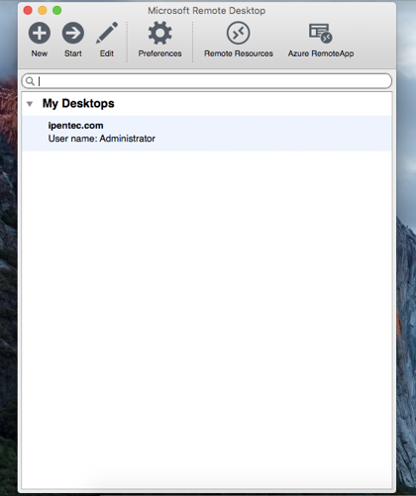Screen dimensions: 416x496
Task: Click the Edit pencil icon
Action: 107,33
